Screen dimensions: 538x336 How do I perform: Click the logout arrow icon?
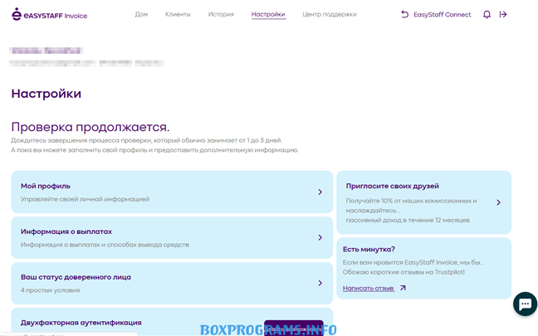pos(503,15)
